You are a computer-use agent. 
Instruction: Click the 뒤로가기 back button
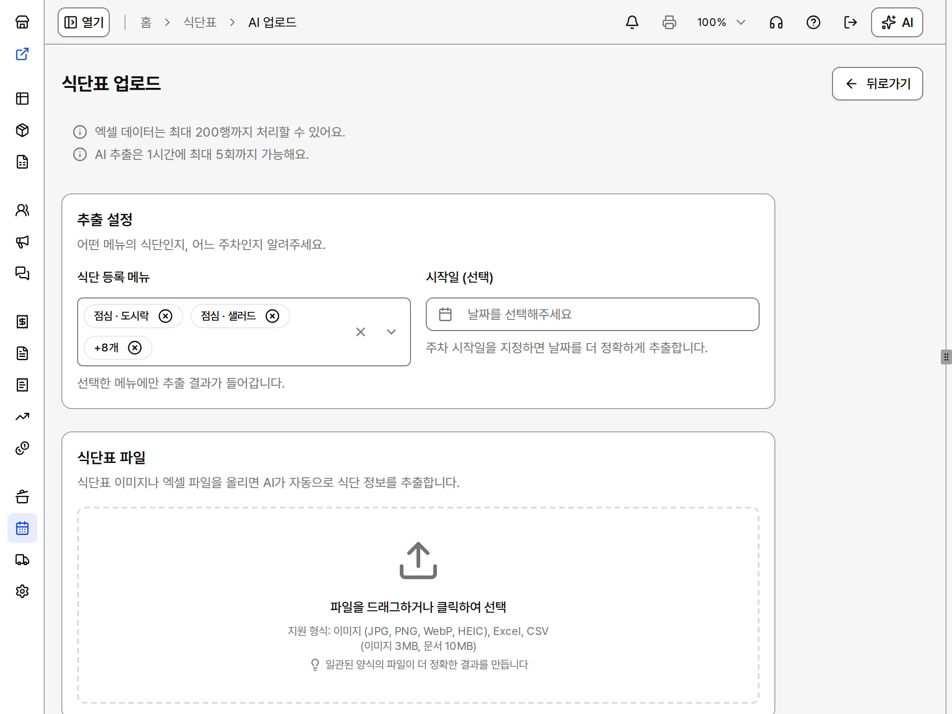tap(877, 84)
